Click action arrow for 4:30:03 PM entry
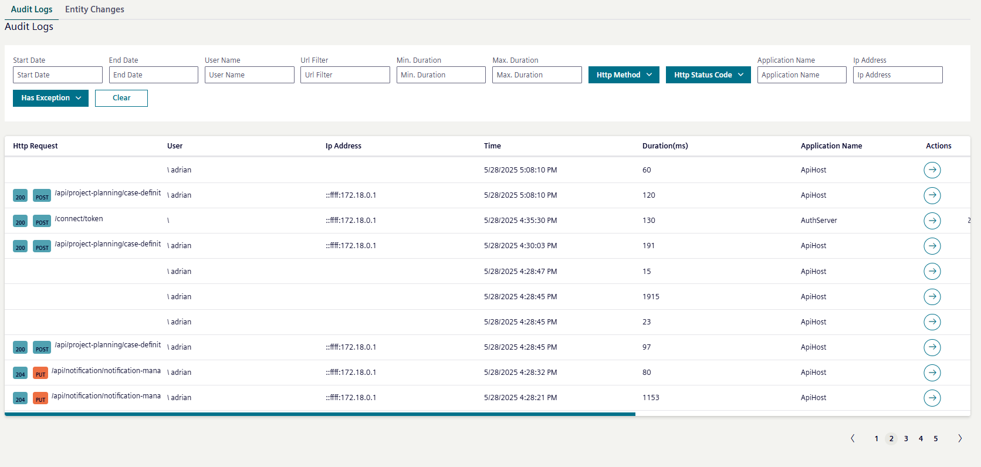Viewport: 981px width, 467px height. click(932, 246)
